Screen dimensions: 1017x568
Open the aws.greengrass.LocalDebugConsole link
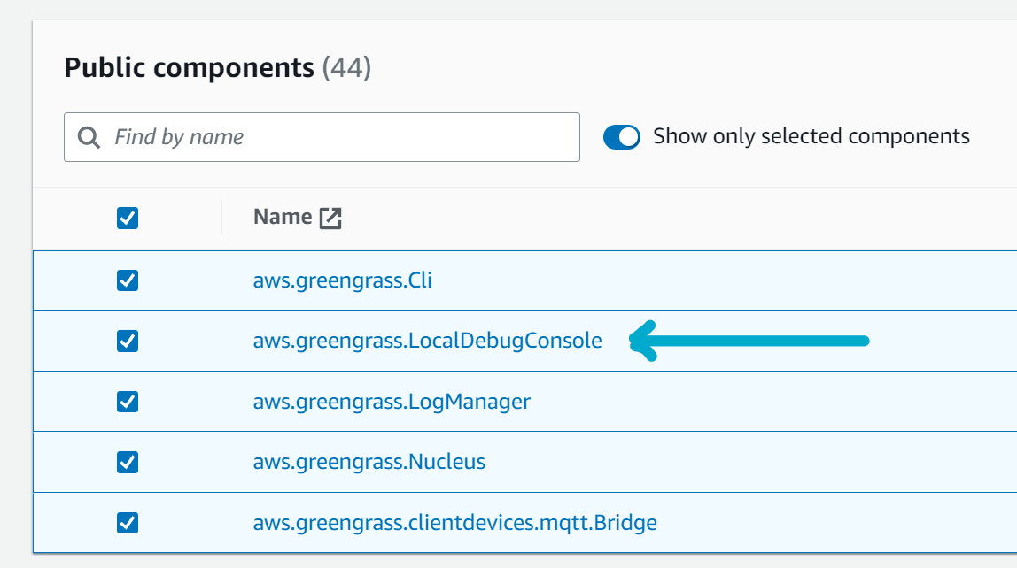tap(427, 341)
